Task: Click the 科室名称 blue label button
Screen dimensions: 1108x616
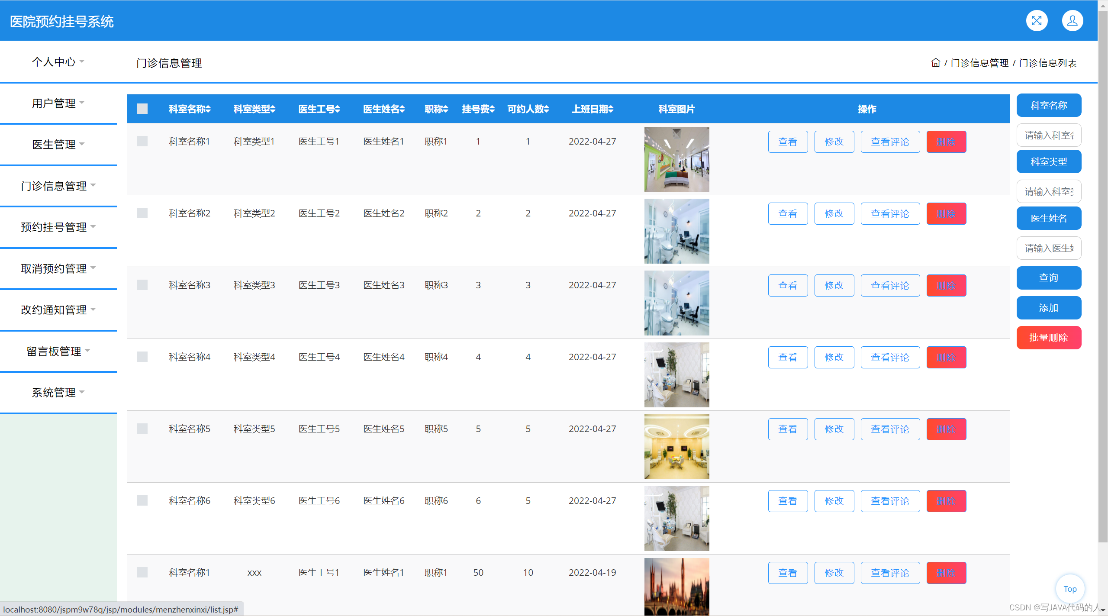Action: point(1049,105)
